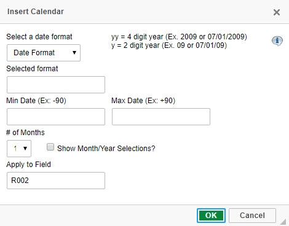Click the info help icon

click(277, 41)
